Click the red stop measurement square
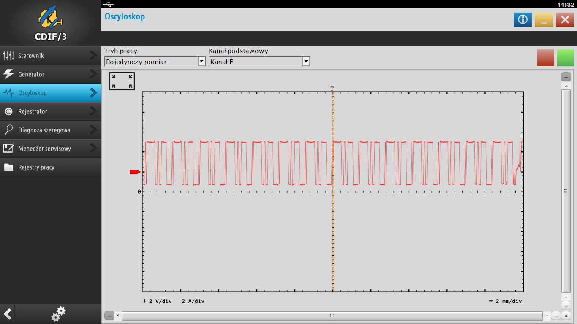Viewport: 577px width, 324px height. (x=546, y=58)
